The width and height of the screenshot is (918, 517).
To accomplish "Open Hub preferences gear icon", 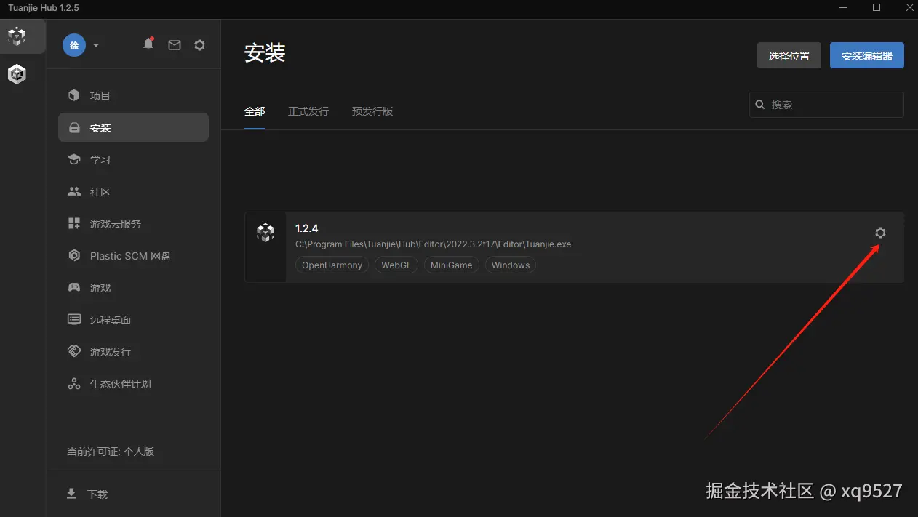I will coord(200,45).
